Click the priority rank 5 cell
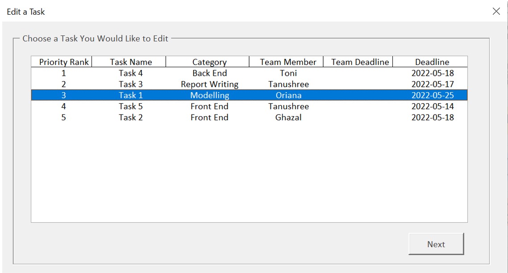 [x=62, y=117]
